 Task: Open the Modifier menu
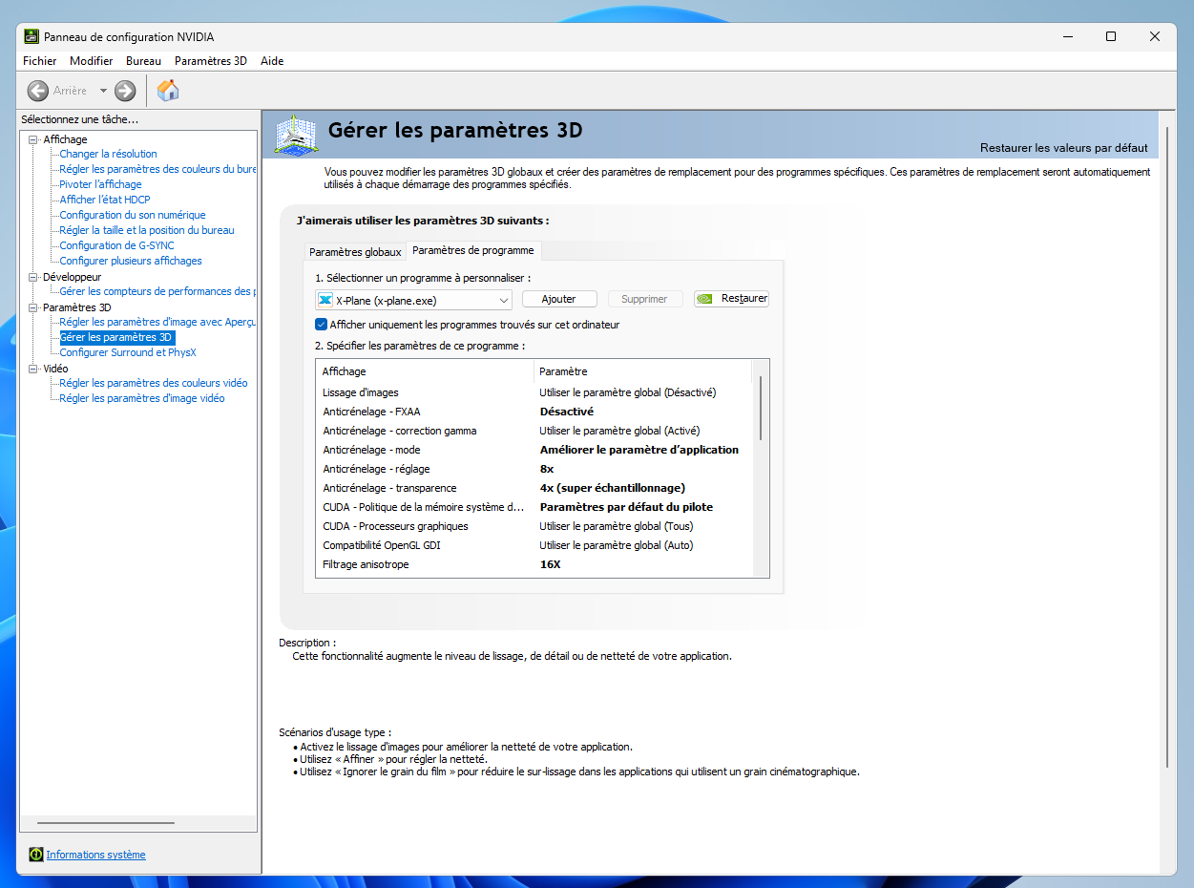92,60
